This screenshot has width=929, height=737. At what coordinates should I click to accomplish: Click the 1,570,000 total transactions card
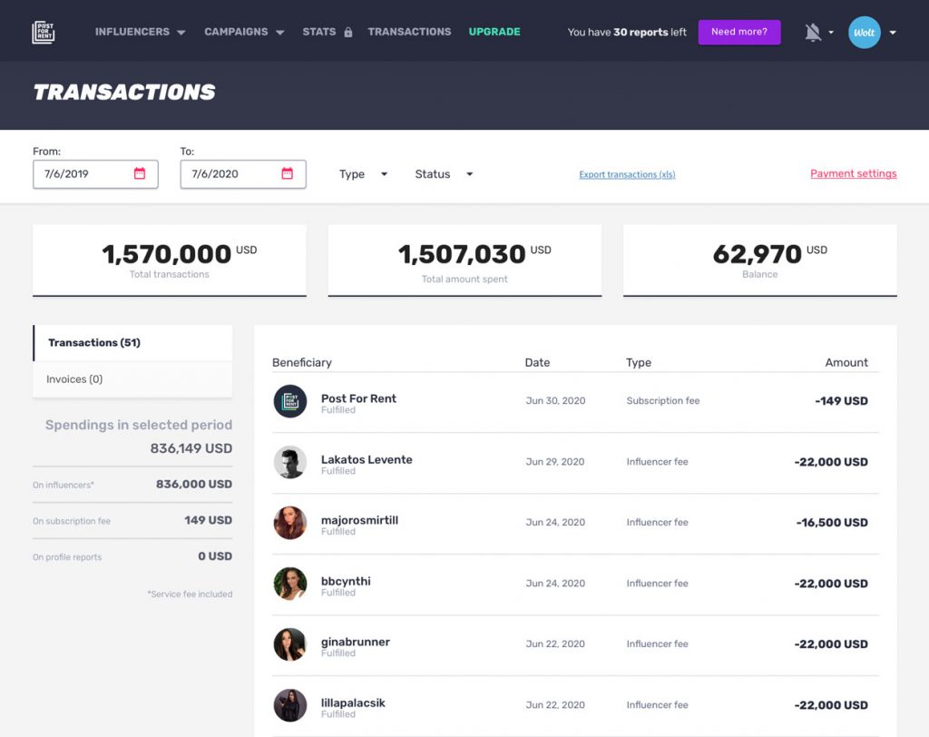(170, 260)
